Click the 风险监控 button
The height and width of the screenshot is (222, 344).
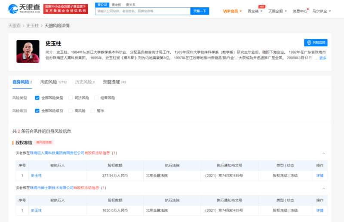click(x=316, y=43)
